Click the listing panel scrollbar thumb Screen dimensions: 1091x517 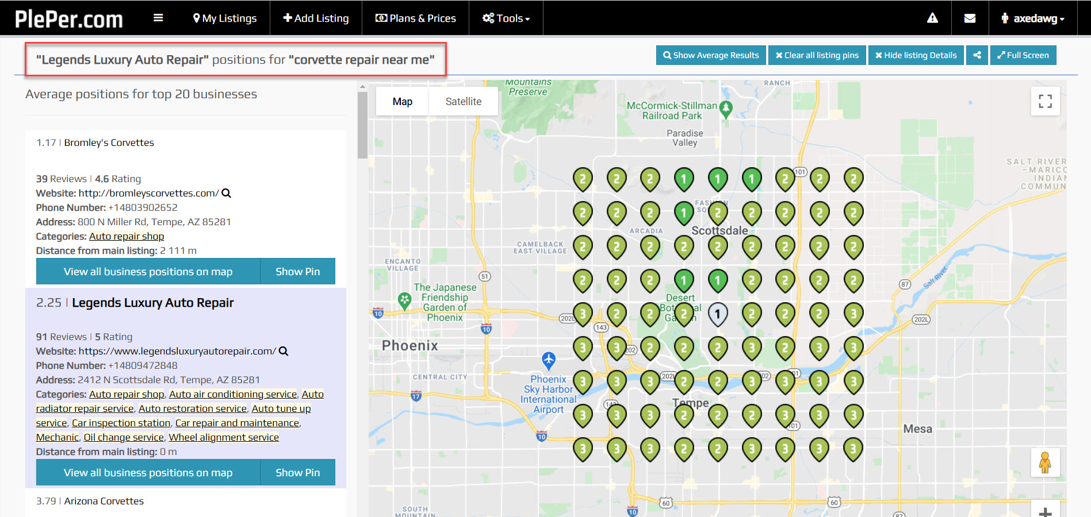362,125
